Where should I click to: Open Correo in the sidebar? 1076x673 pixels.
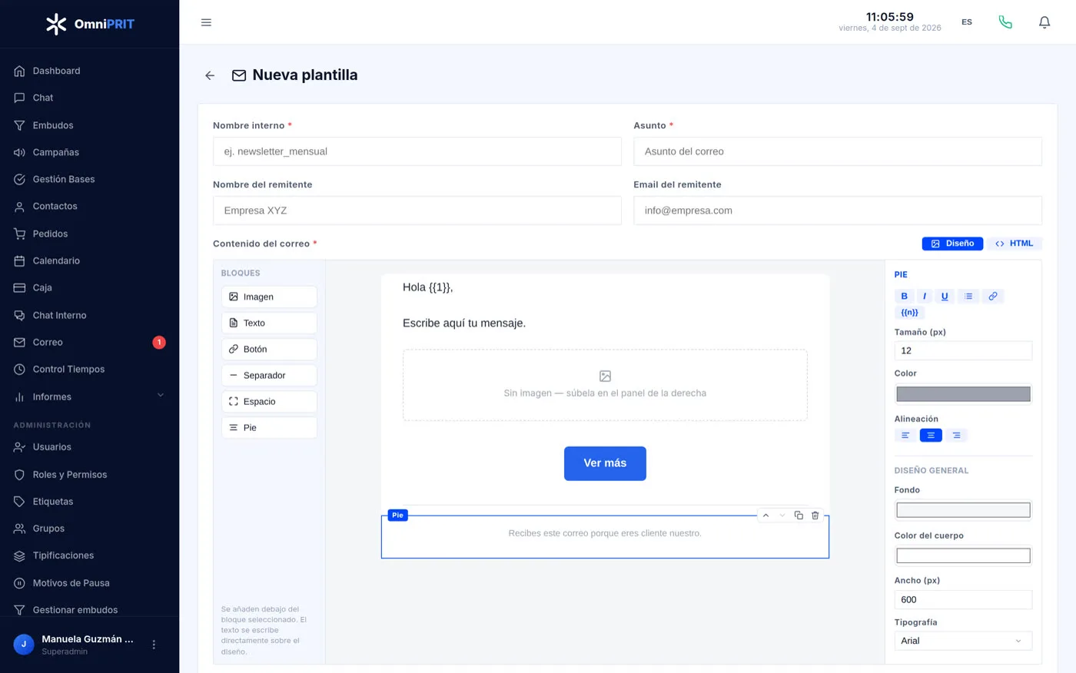click(x=89, y=342)
